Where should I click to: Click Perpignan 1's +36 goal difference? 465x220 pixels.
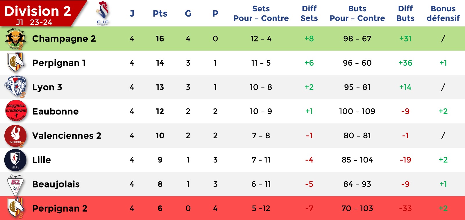(405, 63)
